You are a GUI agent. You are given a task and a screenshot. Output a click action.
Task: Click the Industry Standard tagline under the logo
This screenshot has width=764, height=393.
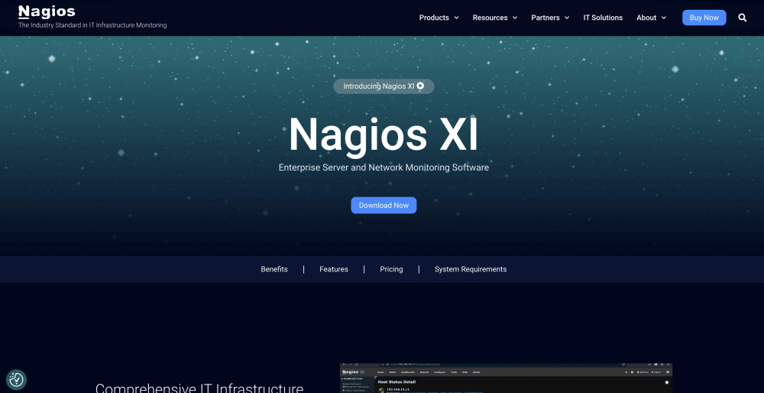coord(92,25)
